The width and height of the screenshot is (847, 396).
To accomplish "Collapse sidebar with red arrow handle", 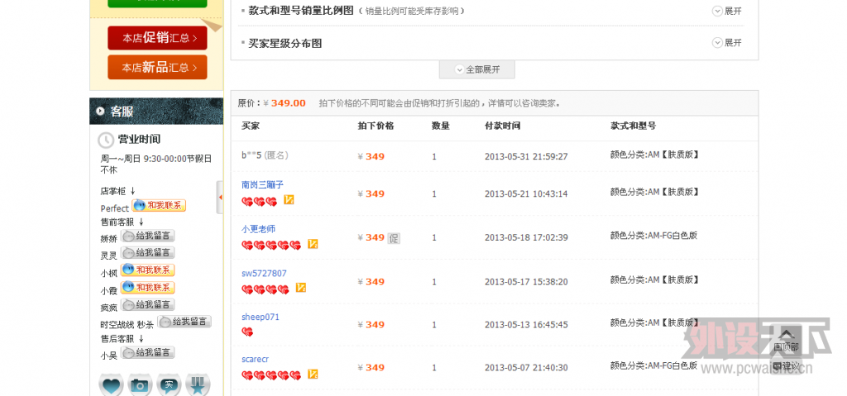I will click(x=220, y=198).
